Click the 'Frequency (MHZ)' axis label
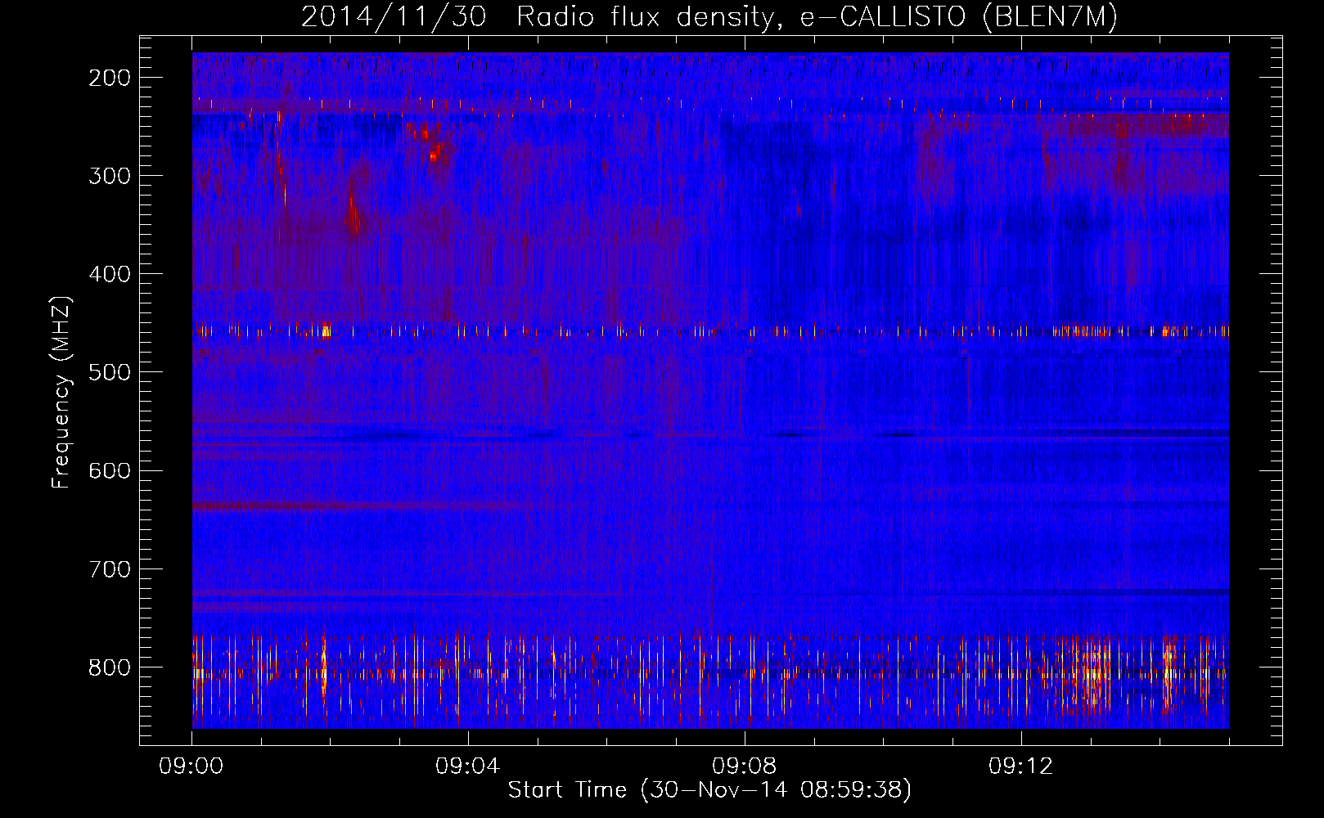Screen dimensions: 1324x818 click(61, 393)
